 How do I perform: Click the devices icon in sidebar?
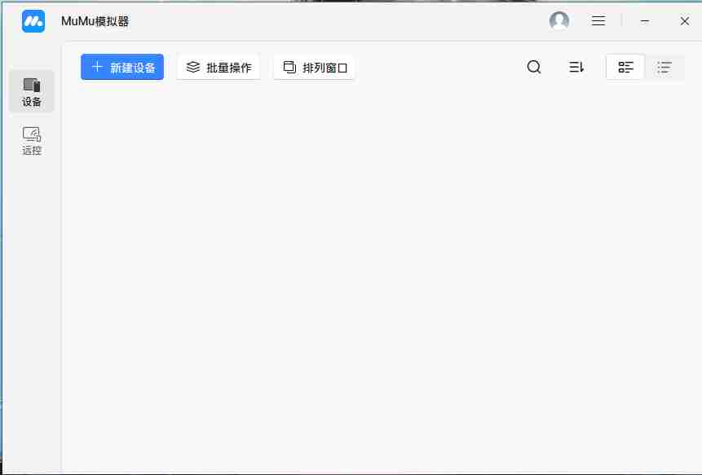point(32,85)
